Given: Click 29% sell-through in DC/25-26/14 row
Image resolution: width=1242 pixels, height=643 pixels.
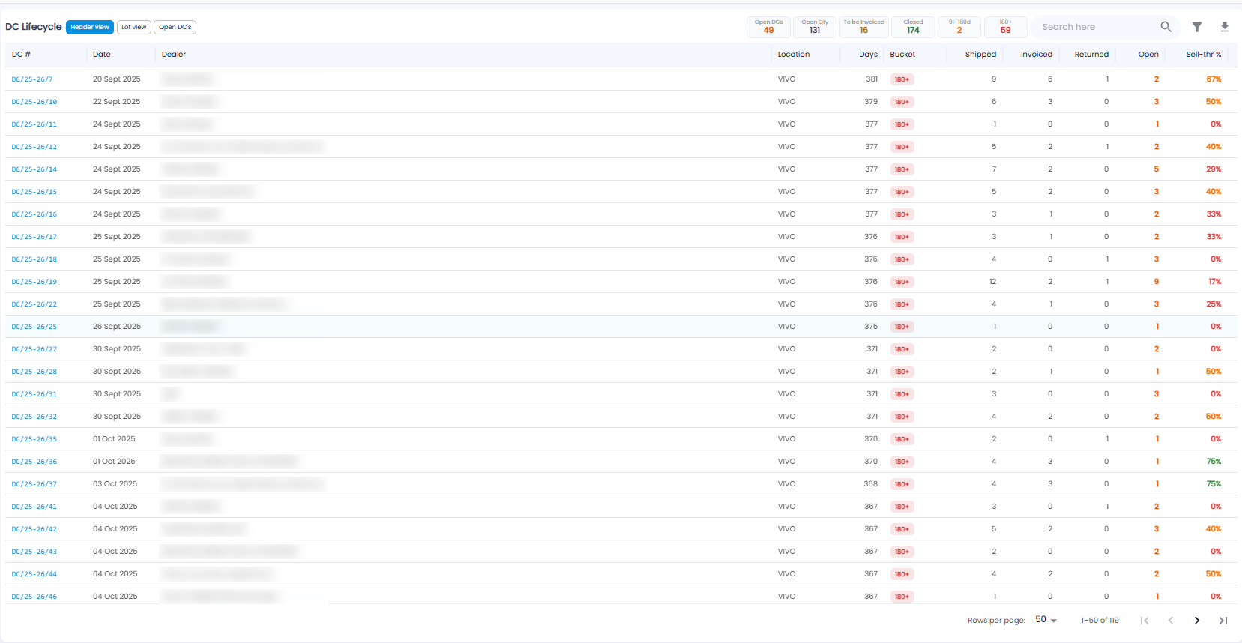Looking at the screenshot, I should click(1214, 169).
